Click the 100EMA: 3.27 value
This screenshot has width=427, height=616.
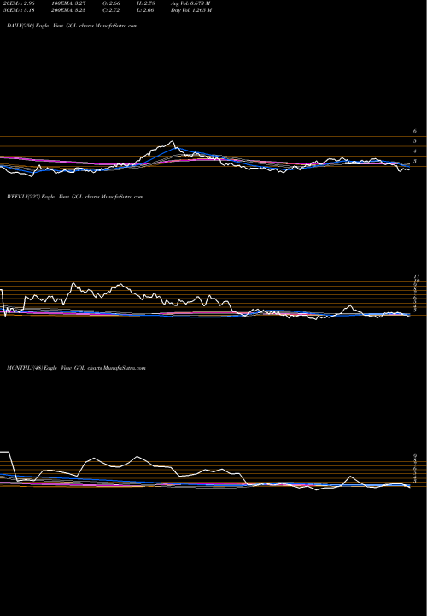coord(68,3)
